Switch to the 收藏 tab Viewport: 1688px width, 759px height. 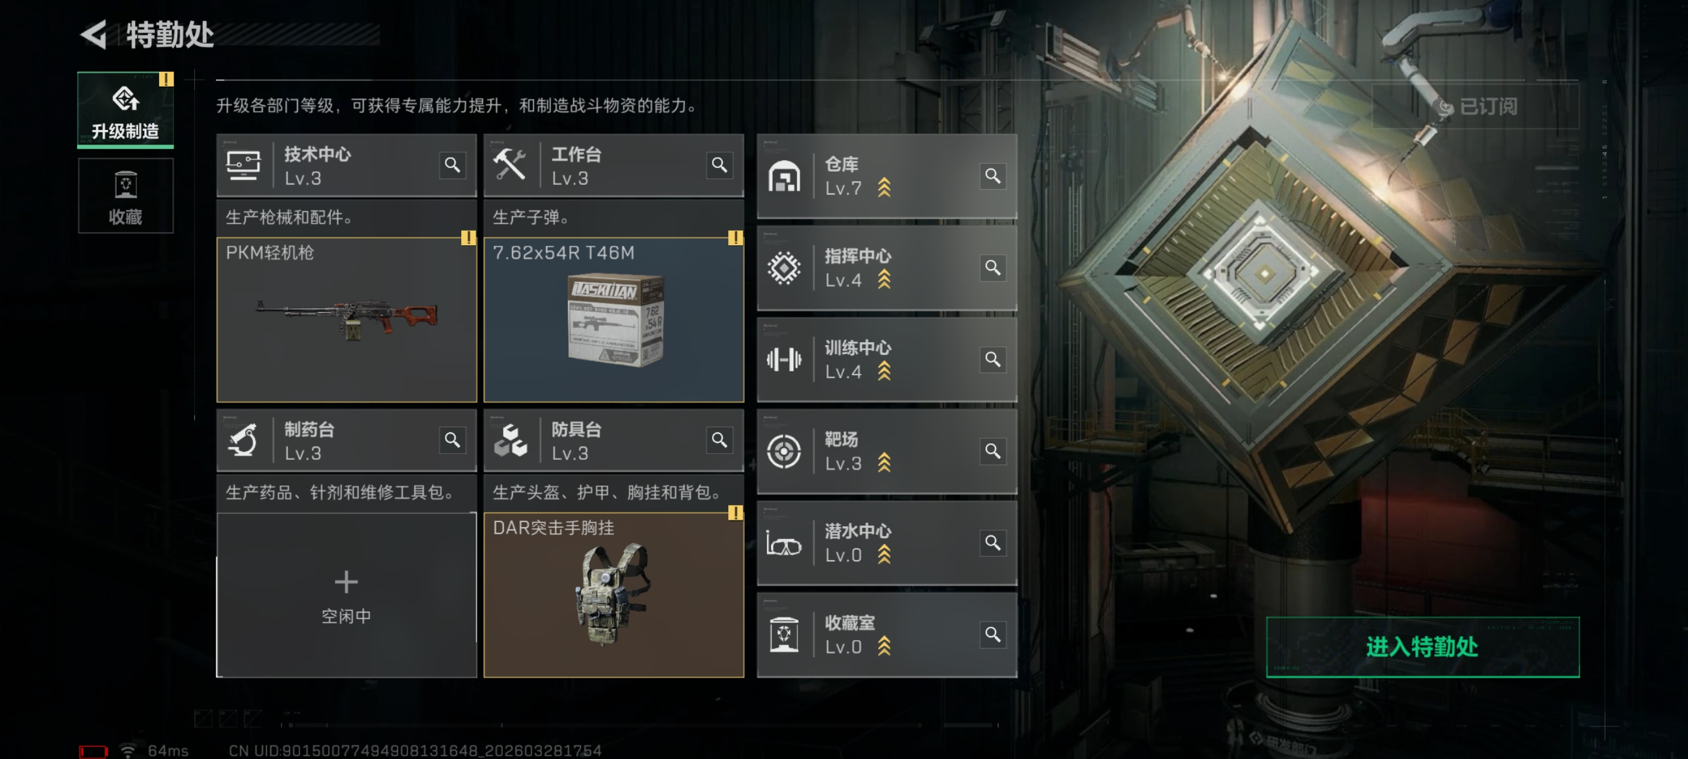[125, 195]
